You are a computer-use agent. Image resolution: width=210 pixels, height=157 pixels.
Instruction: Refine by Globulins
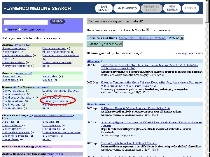[x=49, y=122]
